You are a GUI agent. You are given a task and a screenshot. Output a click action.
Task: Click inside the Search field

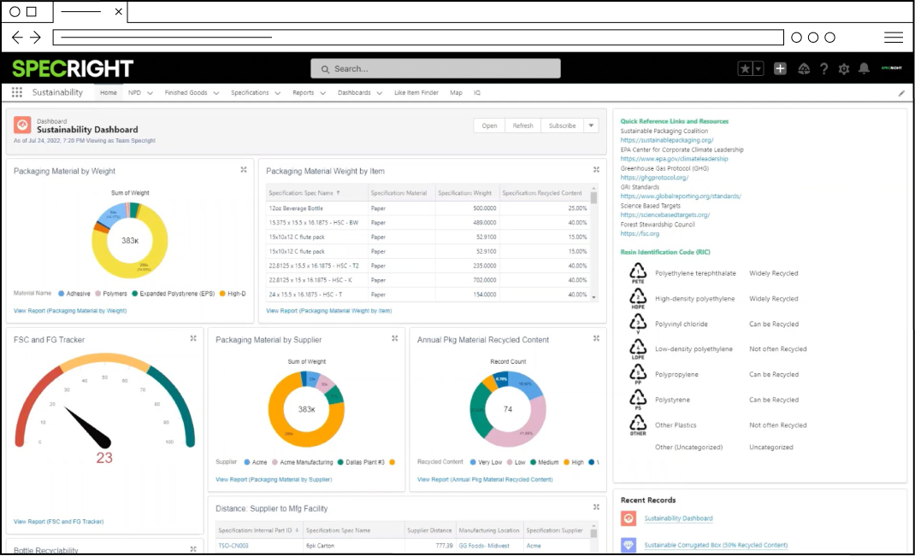click(434, 68)
